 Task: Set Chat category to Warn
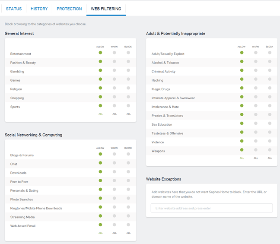115,163
